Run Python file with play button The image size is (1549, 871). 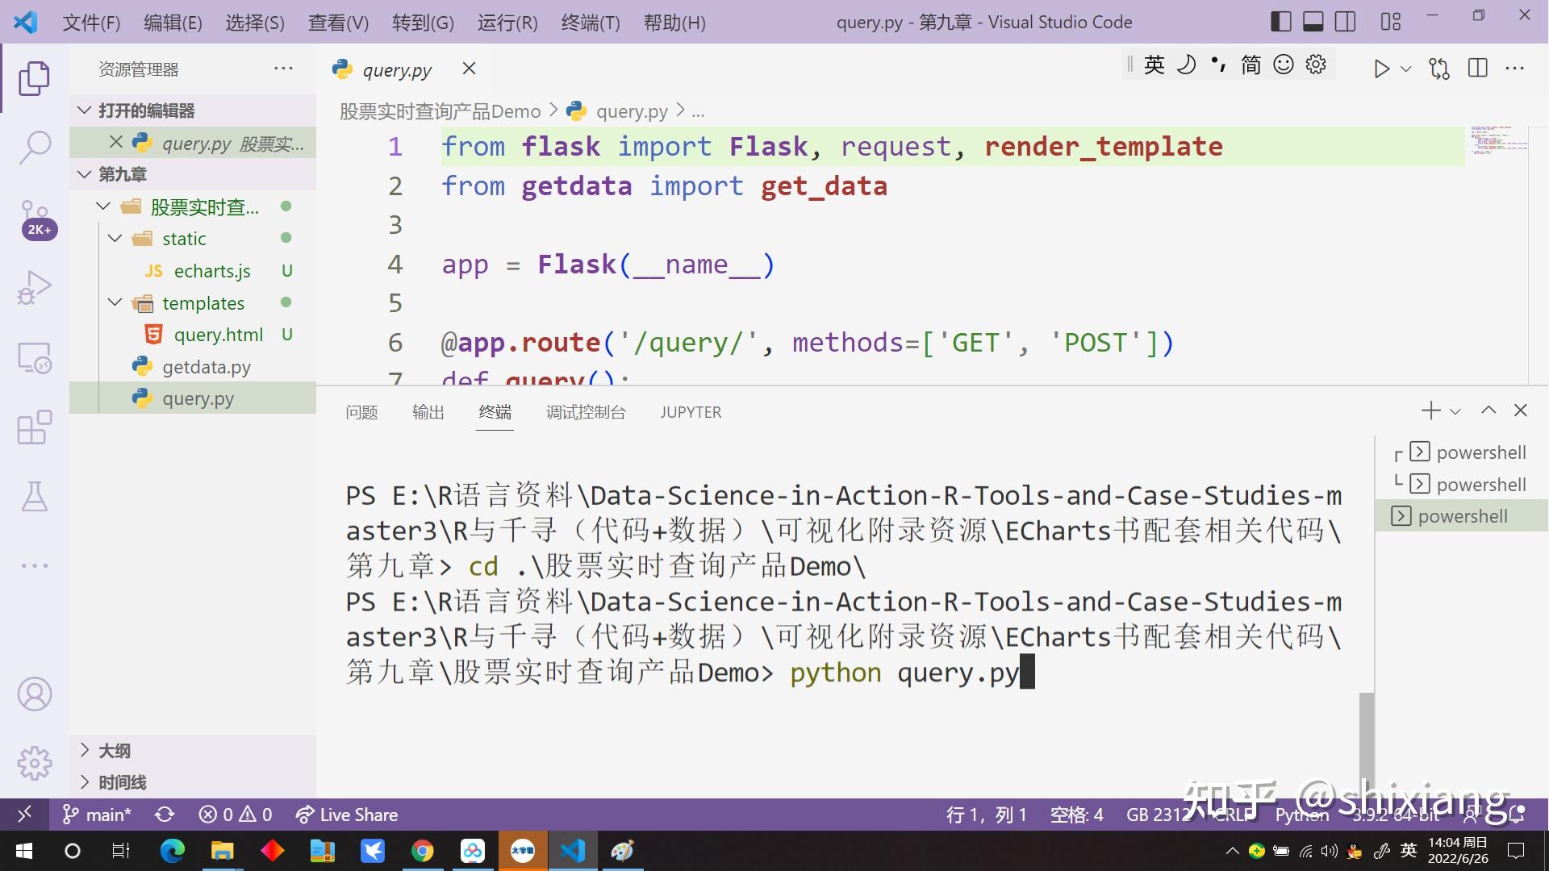(x=1381, y=69)
